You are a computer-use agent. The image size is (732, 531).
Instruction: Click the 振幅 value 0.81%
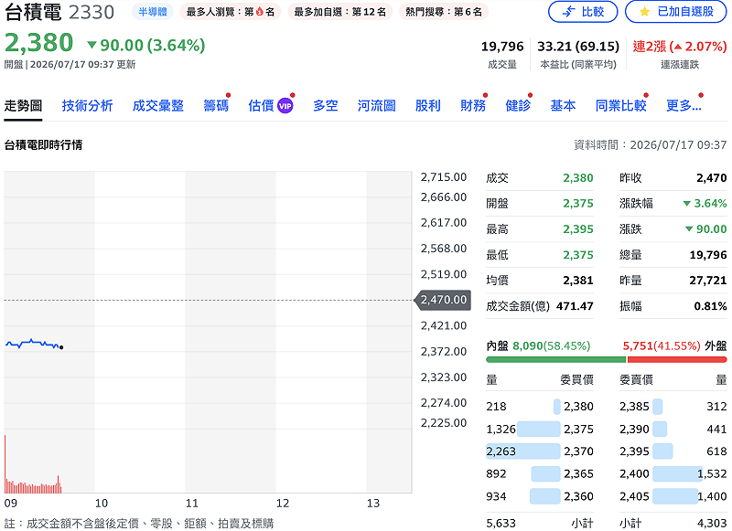(711, 306)
